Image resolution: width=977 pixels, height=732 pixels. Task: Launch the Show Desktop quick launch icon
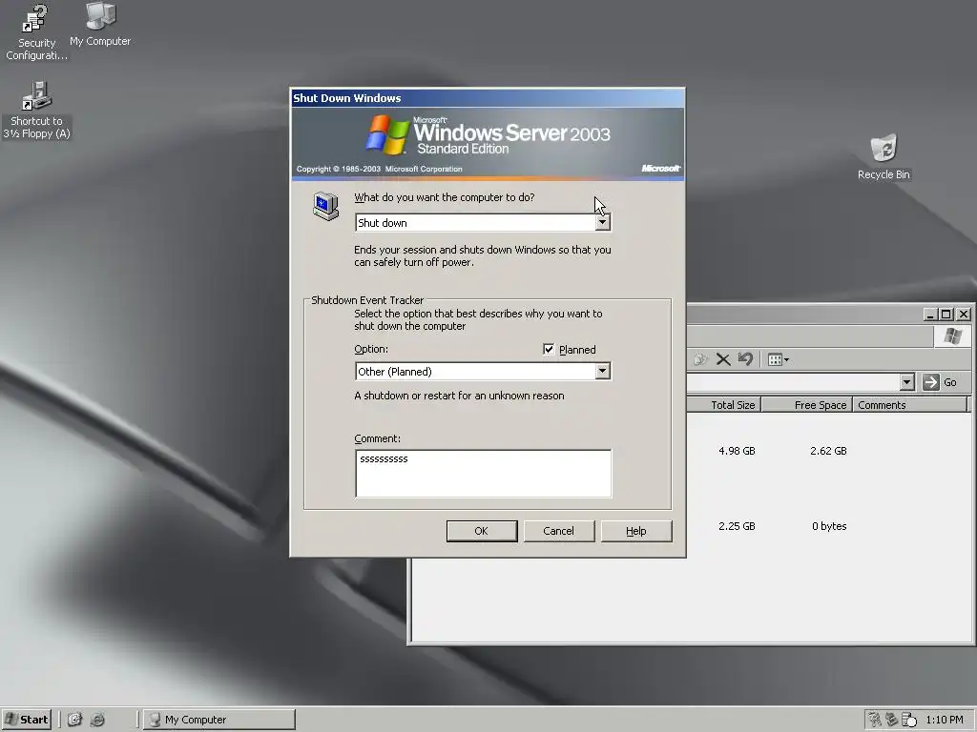coord(74,720)
